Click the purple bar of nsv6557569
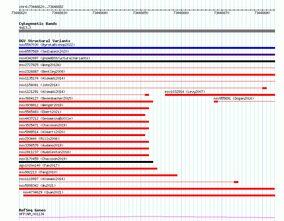 tap(147, 55)
